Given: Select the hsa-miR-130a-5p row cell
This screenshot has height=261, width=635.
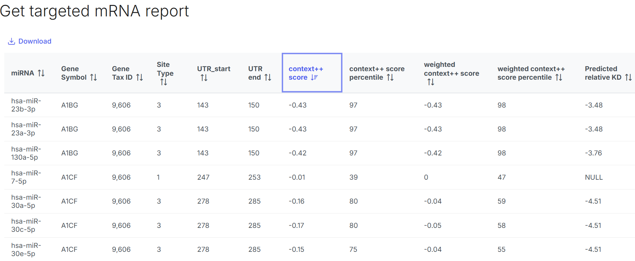Looking at the screenshot, I should click(x=26, y=153).
